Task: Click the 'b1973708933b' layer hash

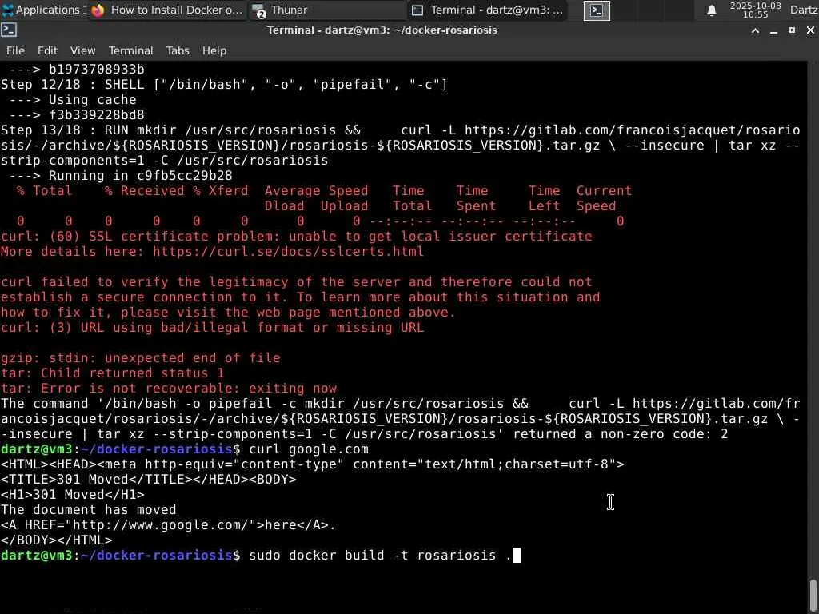Action: (x=96, y=70)
